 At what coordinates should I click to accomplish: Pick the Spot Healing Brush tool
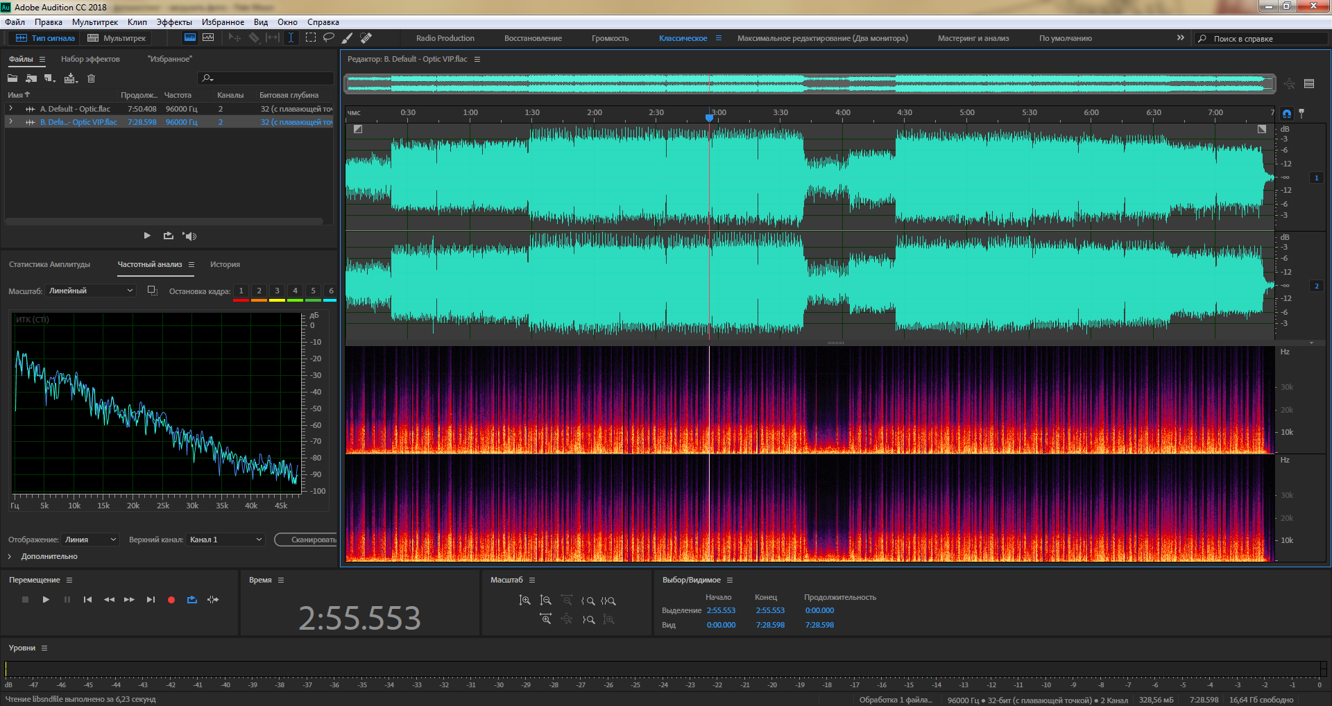pos(366,38)
